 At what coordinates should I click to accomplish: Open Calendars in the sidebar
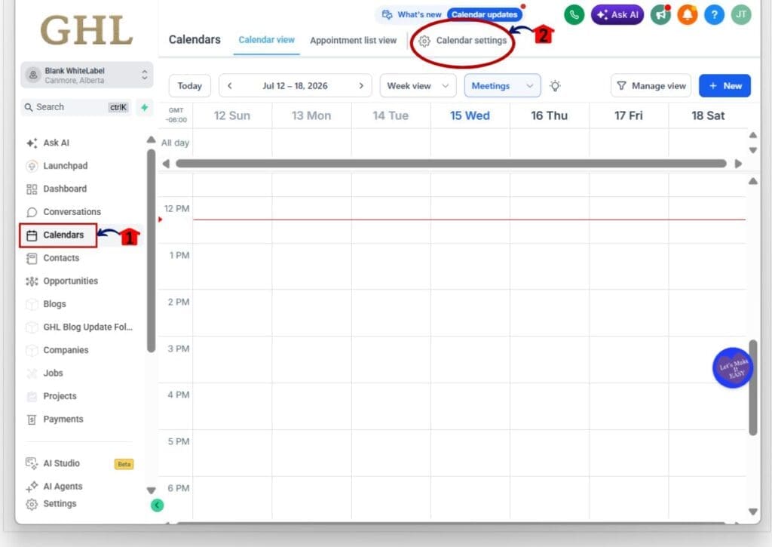click(x=58, y=235)
